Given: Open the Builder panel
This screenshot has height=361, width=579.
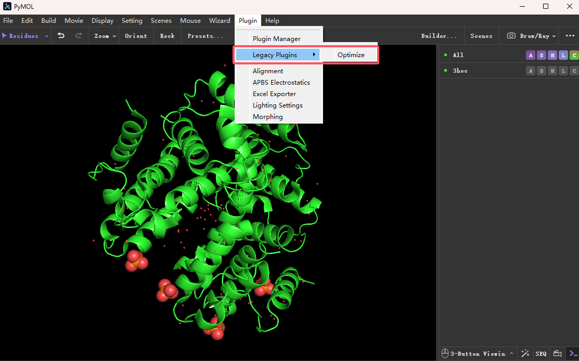Looking at the screenshot, I should coord(439,36).
